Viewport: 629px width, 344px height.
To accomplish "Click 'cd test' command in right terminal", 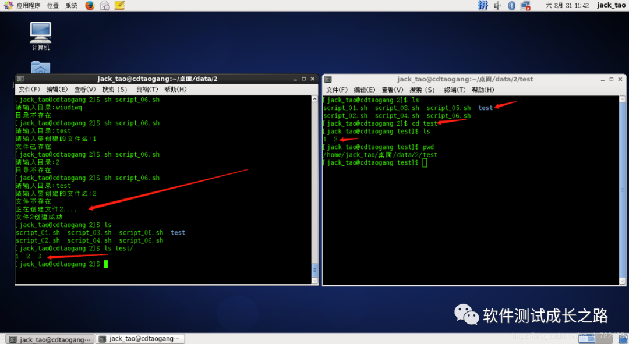I will [x=425, y=123].
